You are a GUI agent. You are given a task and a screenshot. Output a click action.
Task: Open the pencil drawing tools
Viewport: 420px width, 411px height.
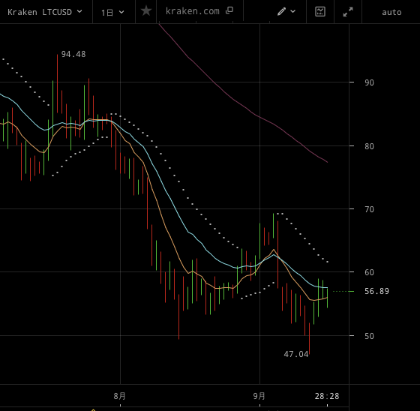(x=281, y=11)
